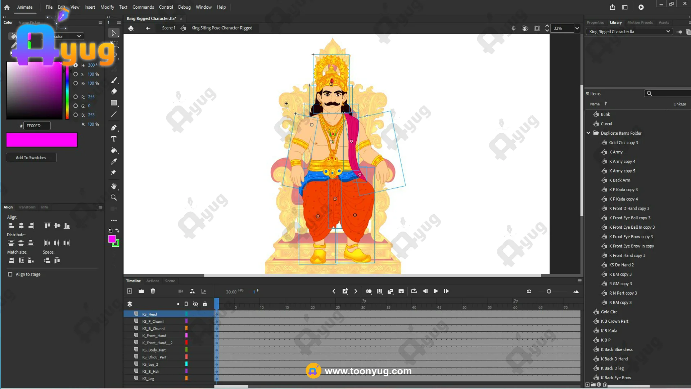The width and height of the screenshot is (691, 389).
Task: Play the timeline animation
Action: coord(435,291)
